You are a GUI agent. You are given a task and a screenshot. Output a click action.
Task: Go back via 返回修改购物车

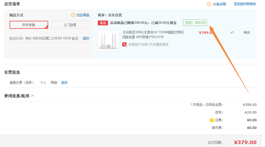[x=245, y=4]
